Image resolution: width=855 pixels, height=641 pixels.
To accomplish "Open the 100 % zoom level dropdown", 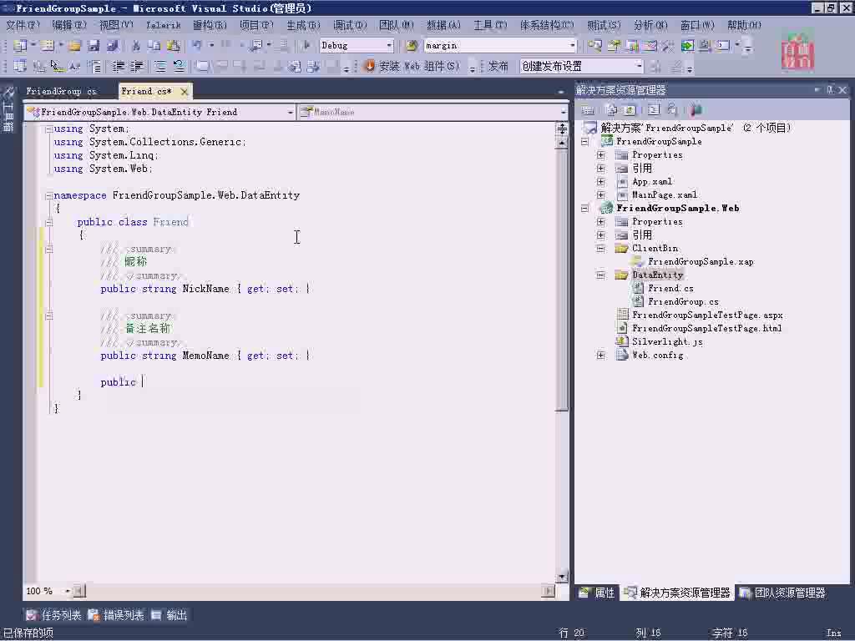I will [x=68, y=591].
